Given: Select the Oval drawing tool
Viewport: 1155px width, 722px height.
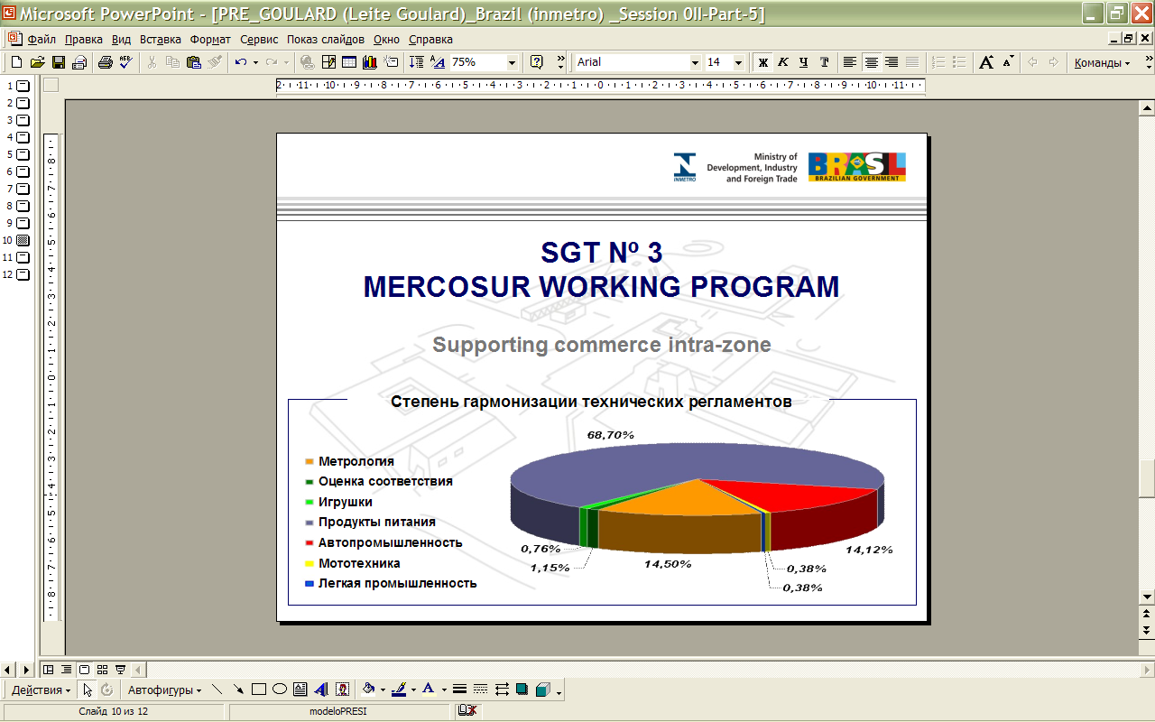Looking at the screenshot, I should (280, 690).
